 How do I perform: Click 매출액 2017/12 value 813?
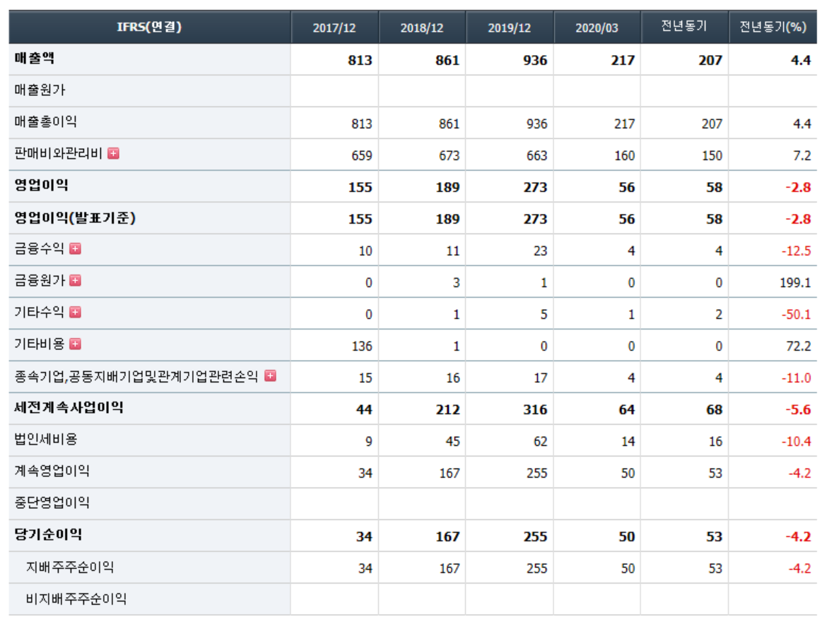(360, 60)
